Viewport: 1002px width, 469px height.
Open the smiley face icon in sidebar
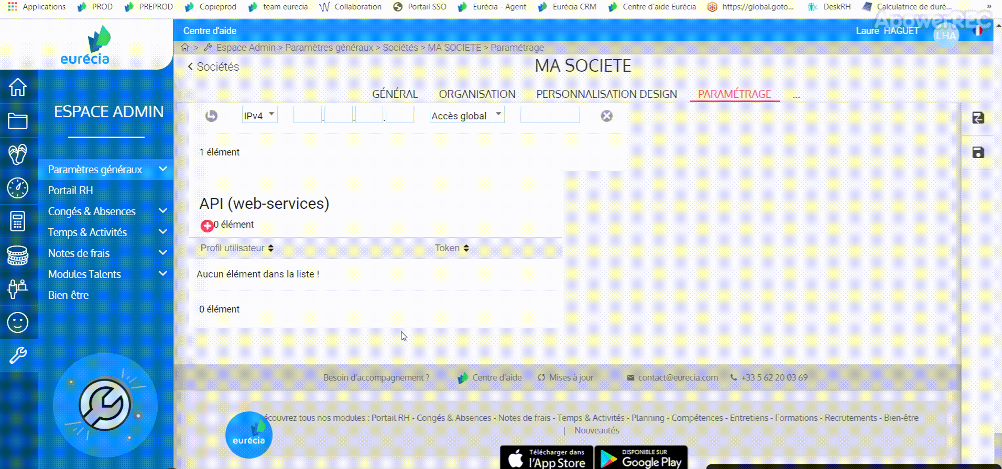tap(18, 322)
